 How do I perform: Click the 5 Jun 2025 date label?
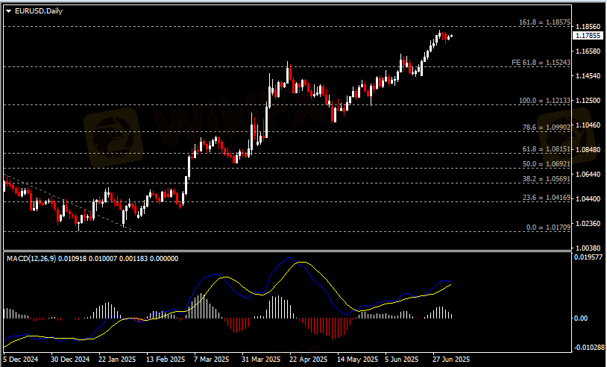[x=402, y=360]
